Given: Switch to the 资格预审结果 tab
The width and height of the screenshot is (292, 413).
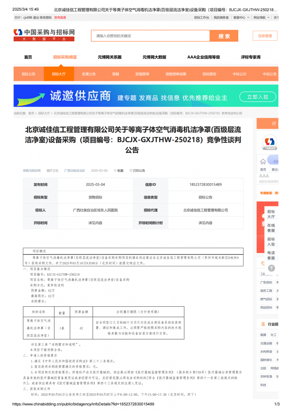Looking at the screenshot, I should (x=176, y=74).
